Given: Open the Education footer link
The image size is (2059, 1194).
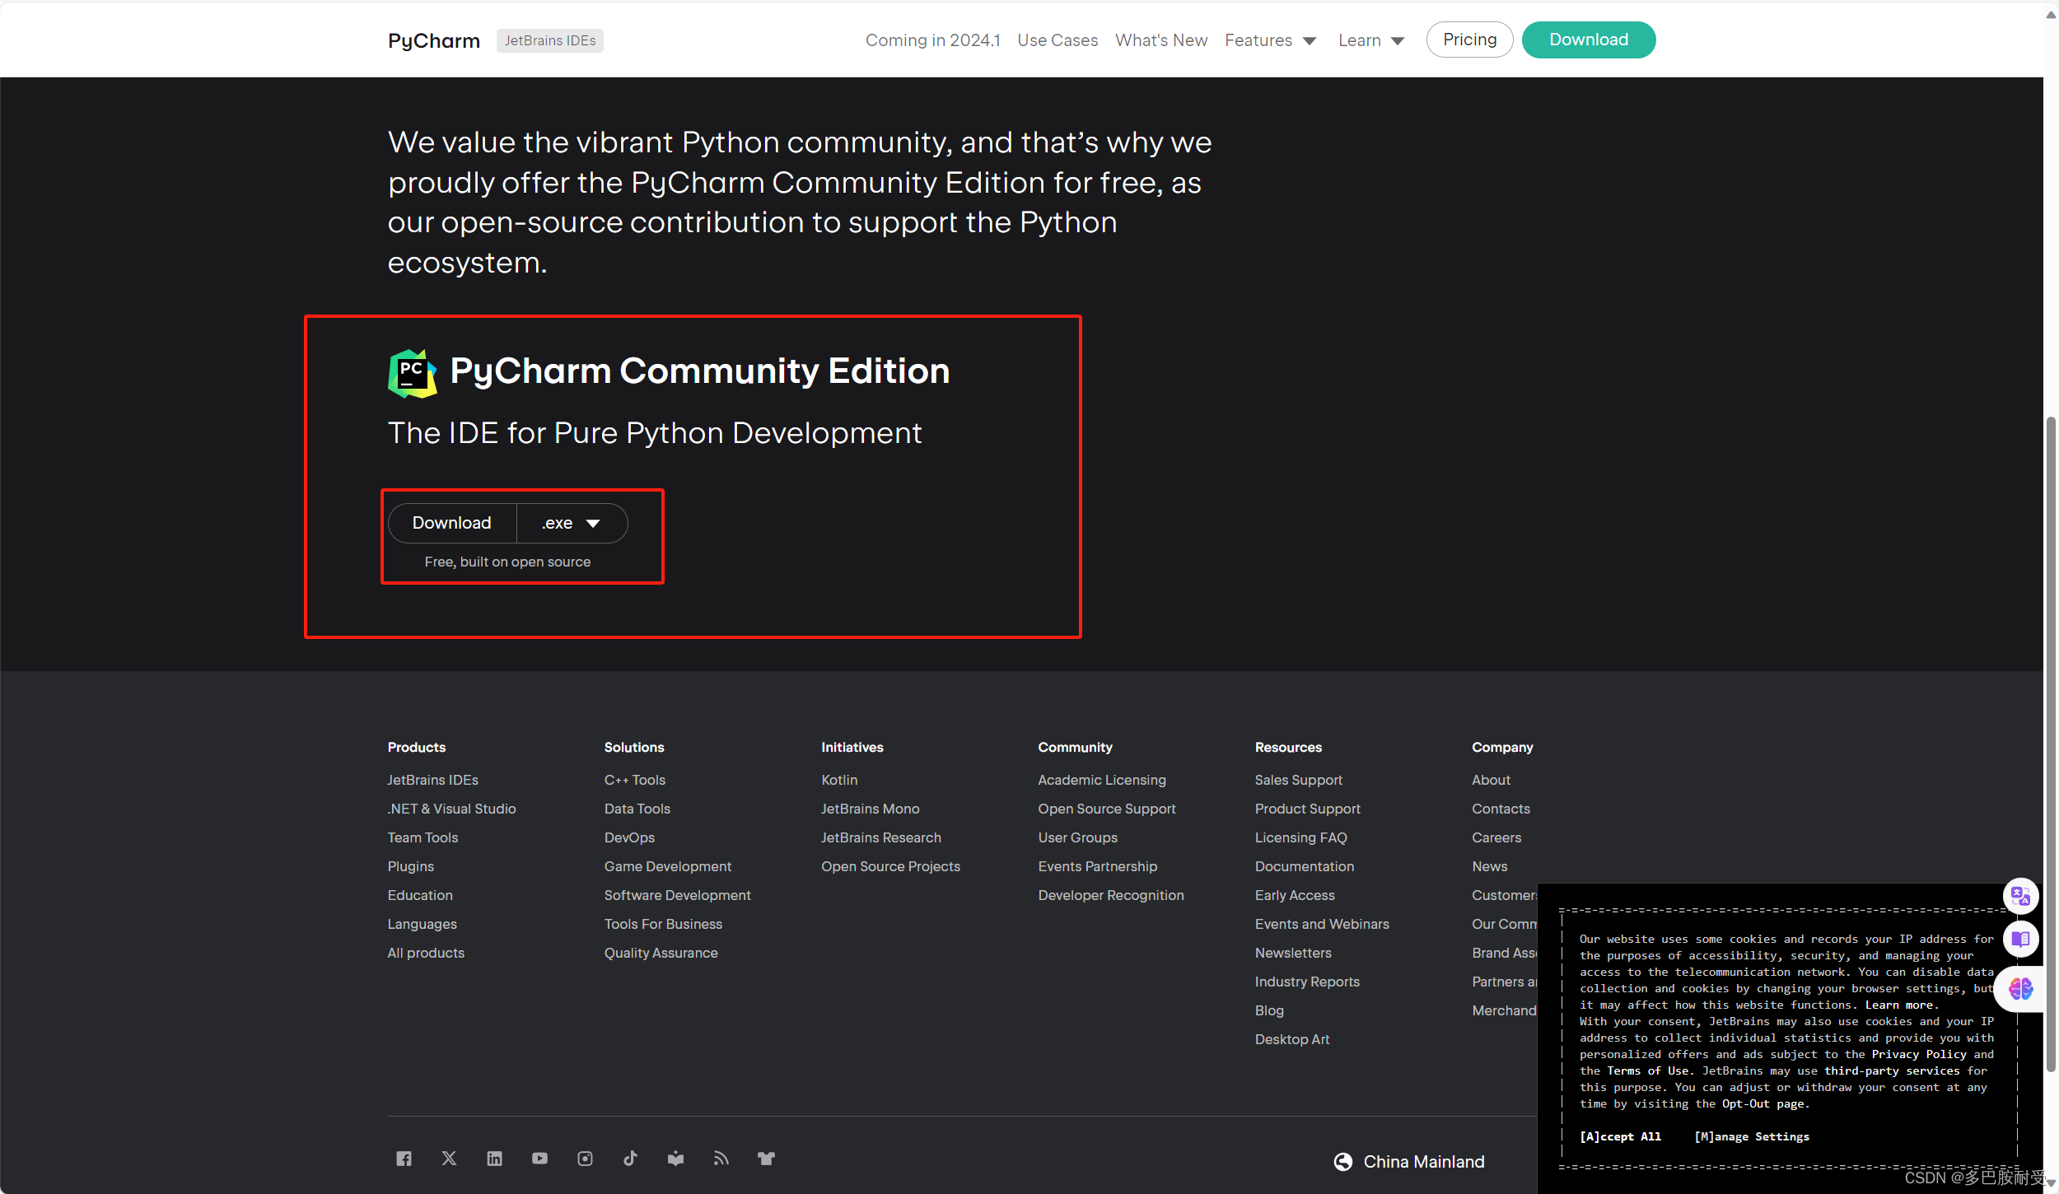Looking at the screenshot, I should (420, 895).
